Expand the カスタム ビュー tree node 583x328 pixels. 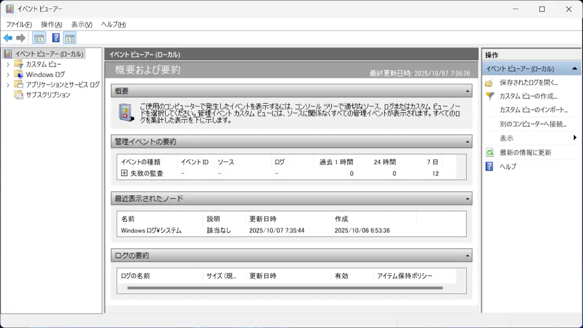tap(8, 64)
